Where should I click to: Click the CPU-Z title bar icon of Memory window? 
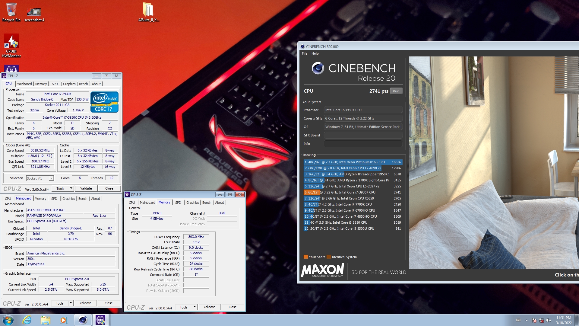click(127, 194)
